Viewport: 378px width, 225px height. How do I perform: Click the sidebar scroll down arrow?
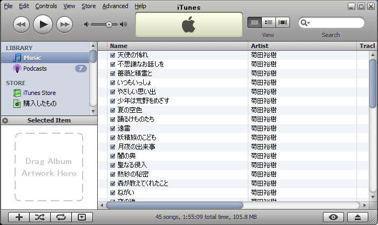93,112
